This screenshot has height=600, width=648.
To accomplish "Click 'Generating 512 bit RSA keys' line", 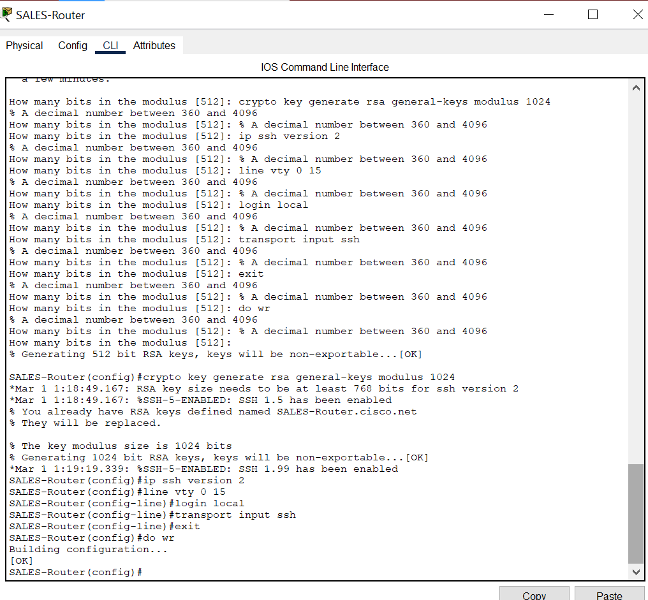I will (x=216, y=355).
